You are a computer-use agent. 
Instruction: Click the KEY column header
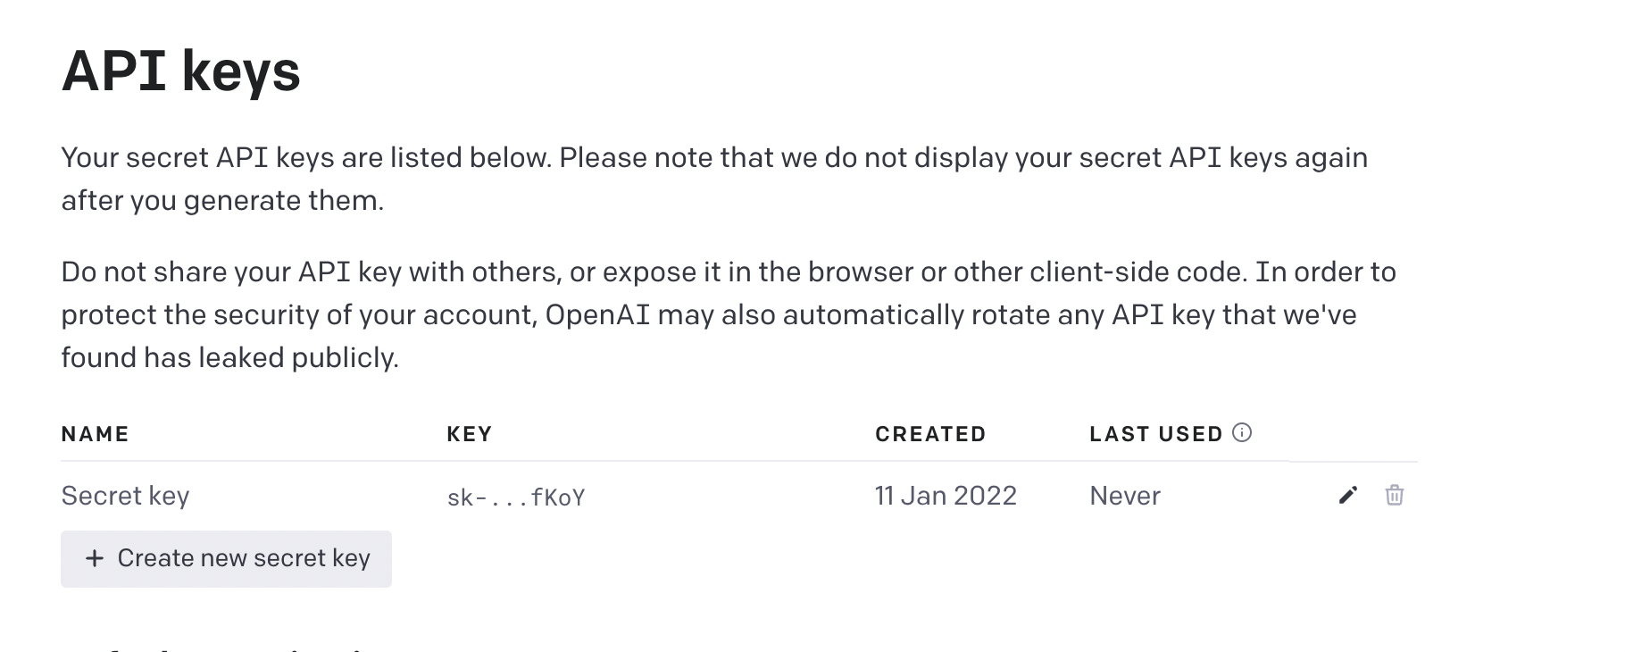click(470, 434)
